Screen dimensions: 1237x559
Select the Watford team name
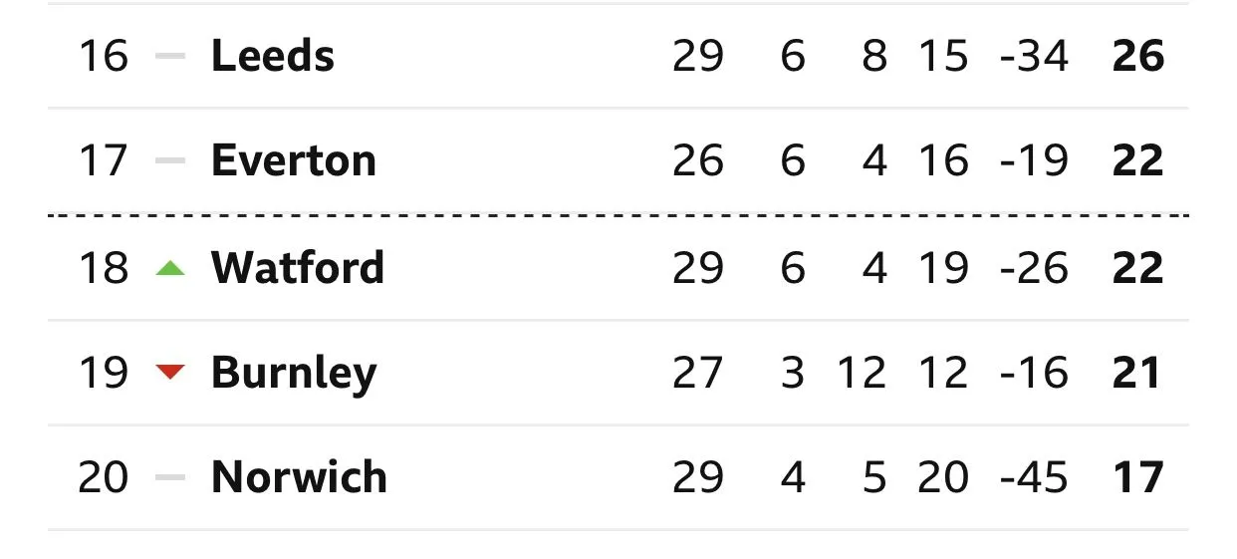point(297,267)
